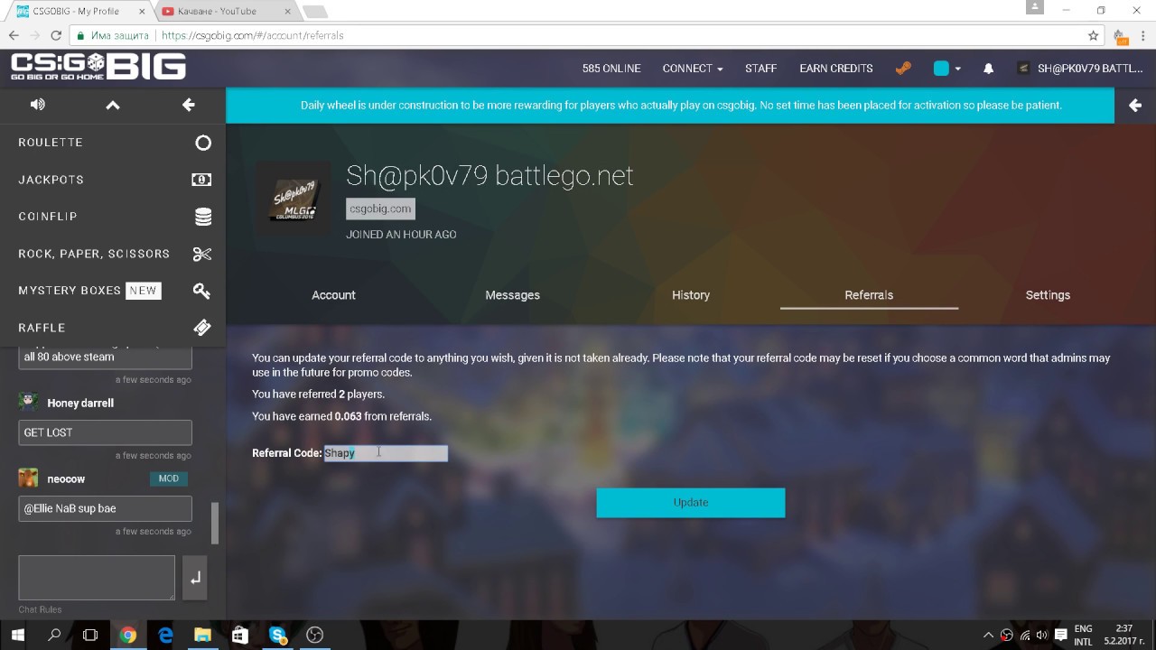This screenshot has height=650, width=1156.
Task: Switch to the Settings tab
Action: 1048,295
